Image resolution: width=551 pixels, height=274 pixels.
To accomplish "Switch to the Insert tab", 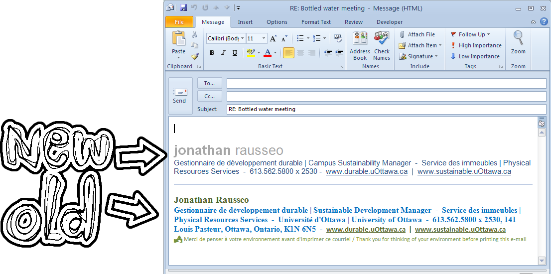I will [x=245, y=22].
